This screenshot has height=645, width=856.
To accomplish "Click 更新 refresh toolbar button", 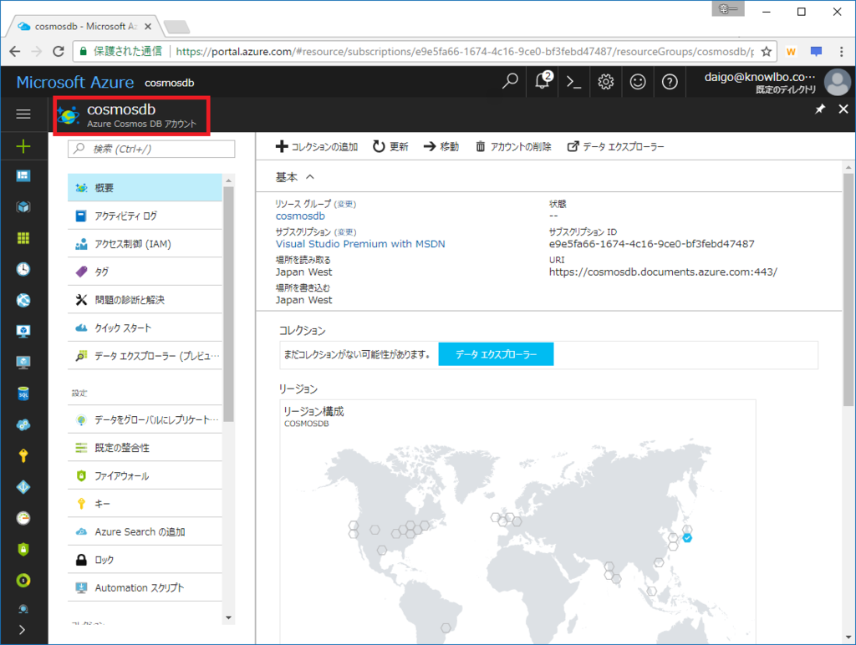I will [x=390, y=146].
